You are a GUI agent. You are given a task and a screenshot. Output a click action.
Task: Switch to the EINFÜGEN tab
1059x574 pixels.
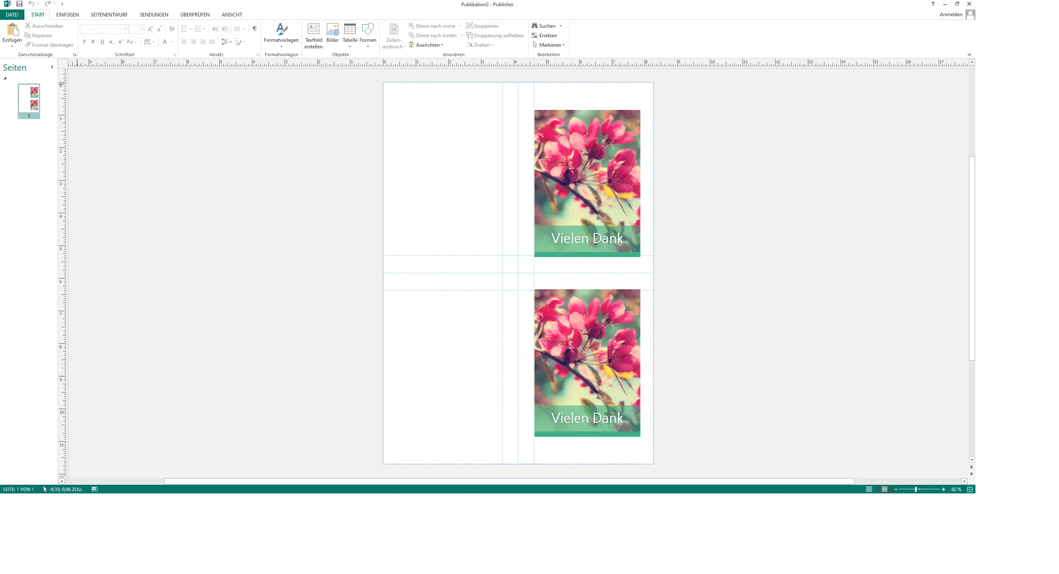pyautogui.click(x=67, y=14)
